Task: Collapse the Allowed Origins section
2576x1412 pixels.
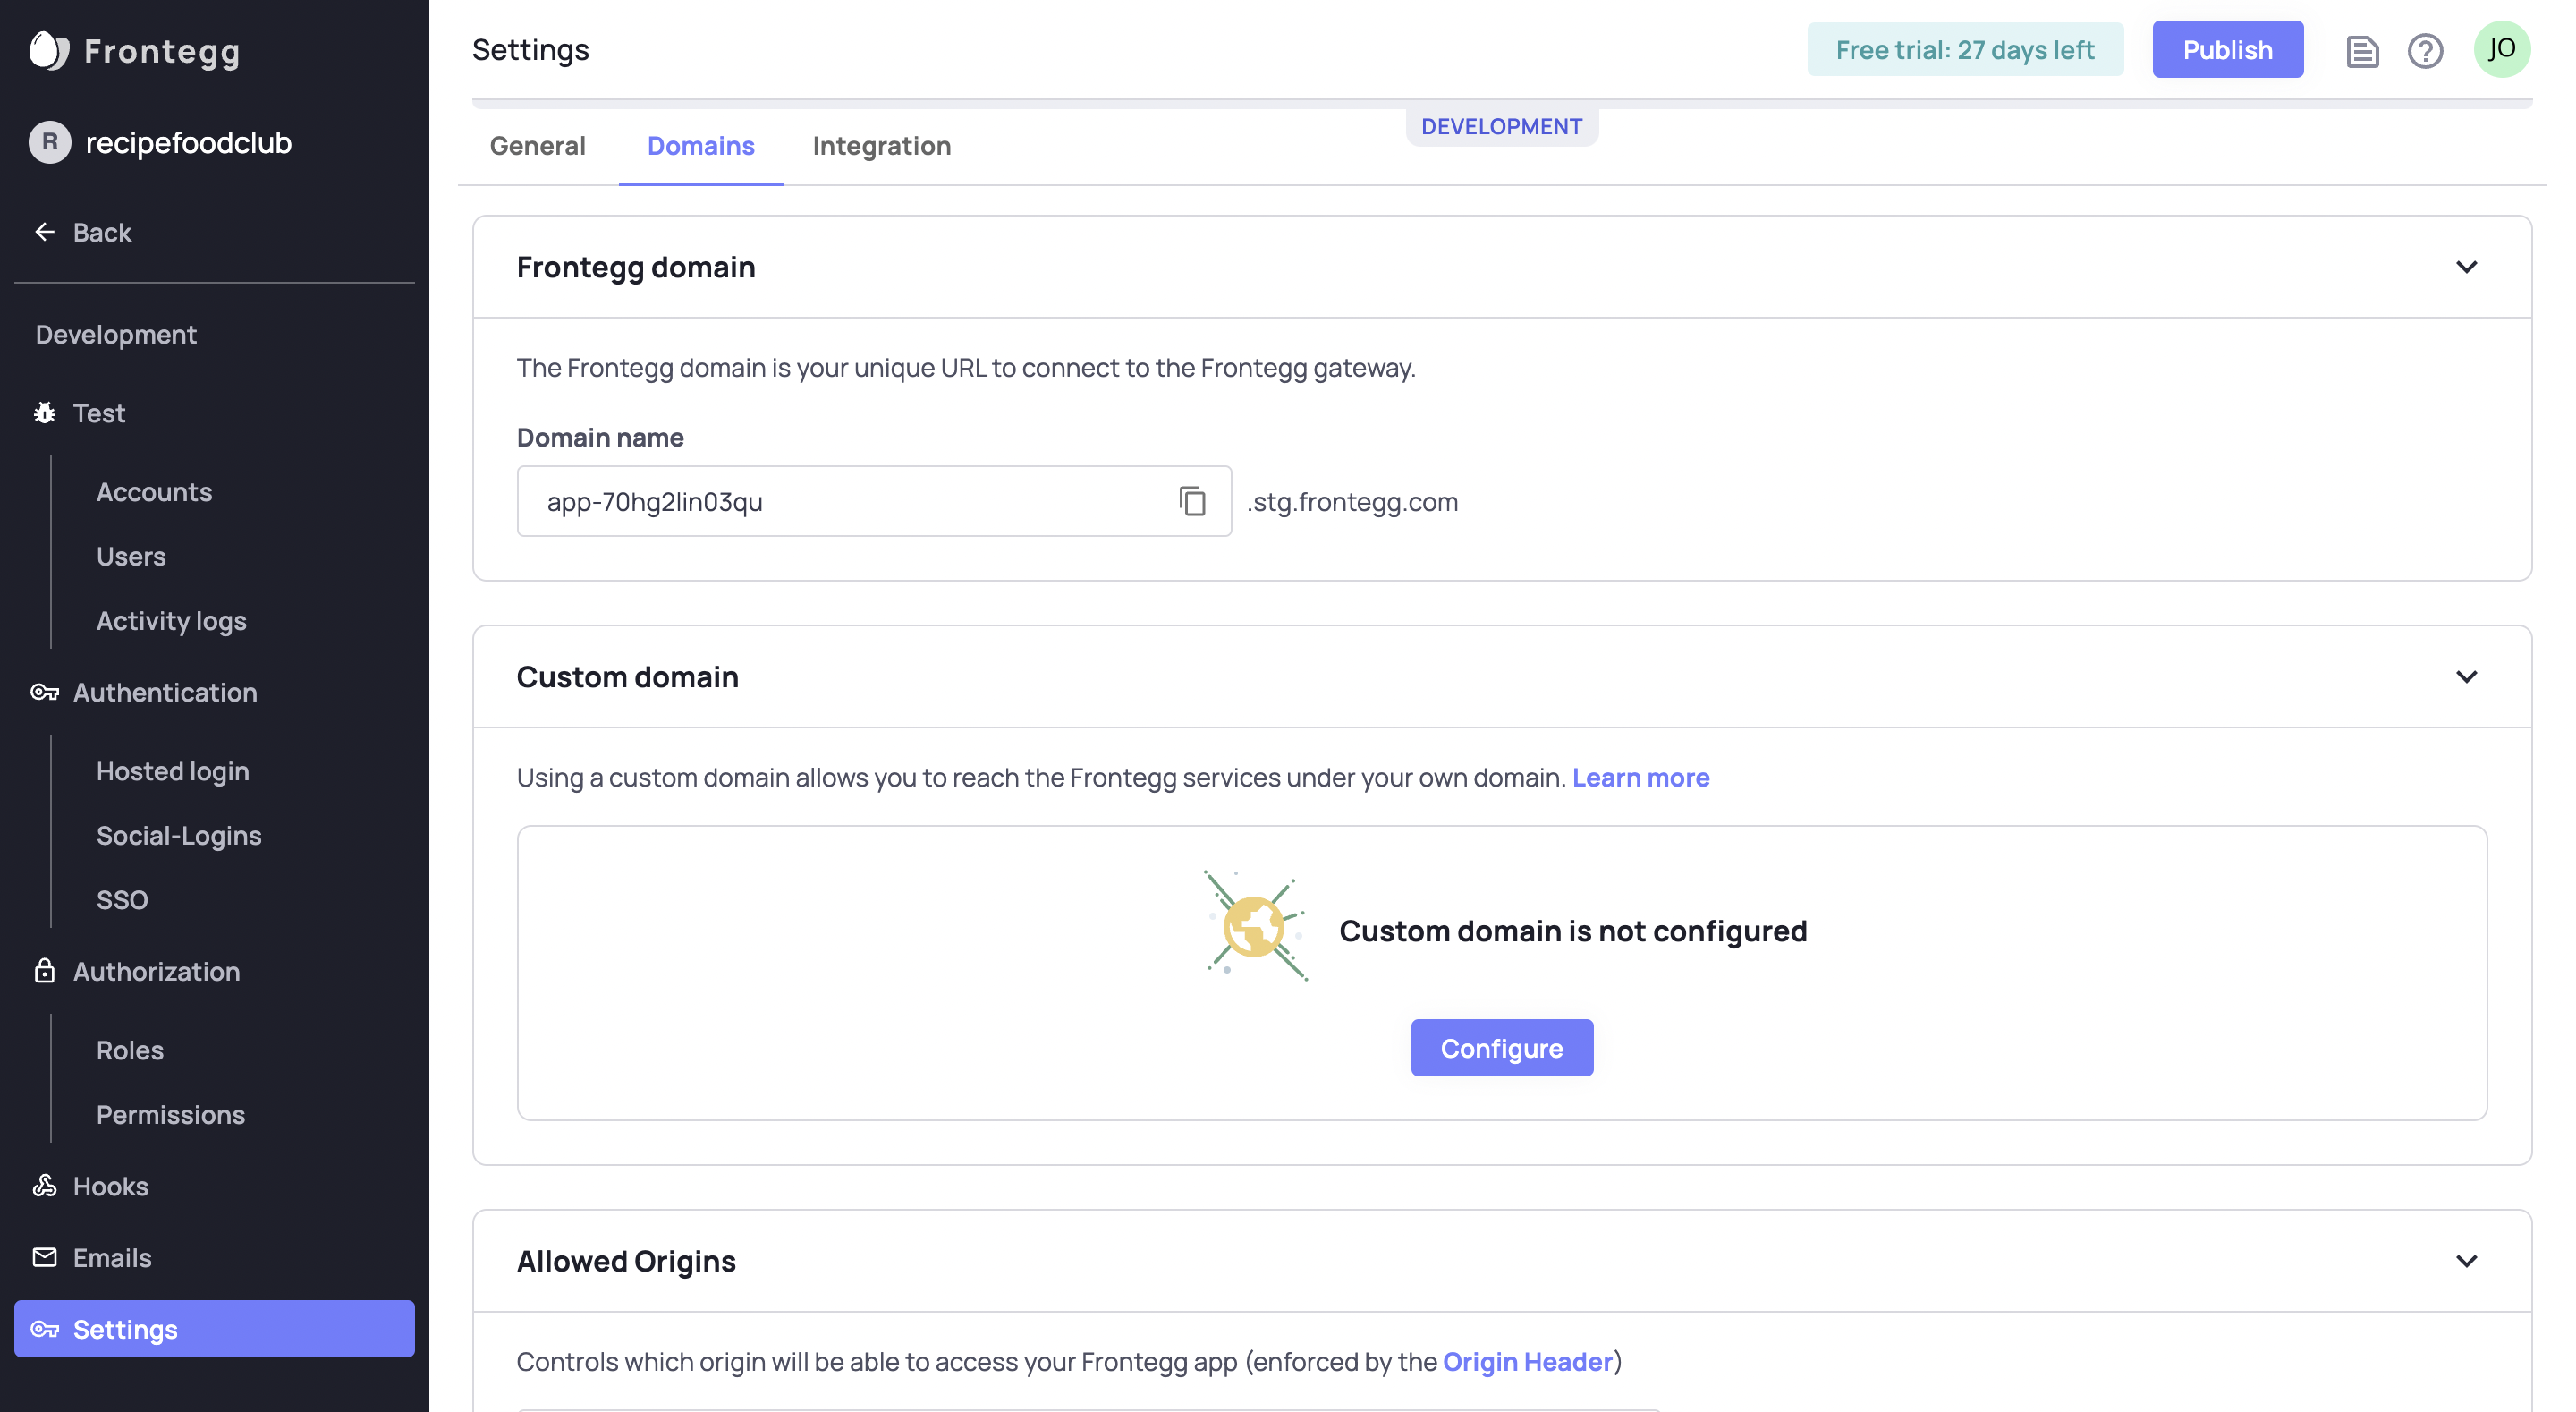Action: (2466, 1261)
